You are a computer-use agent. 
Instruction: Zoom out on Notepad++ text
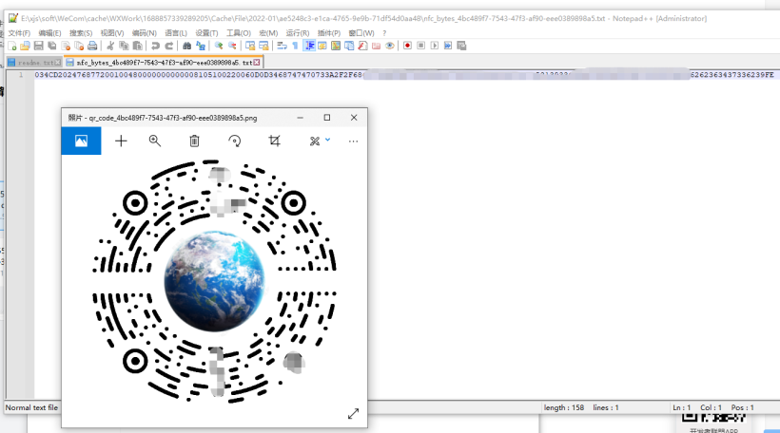tap(232, 46)
